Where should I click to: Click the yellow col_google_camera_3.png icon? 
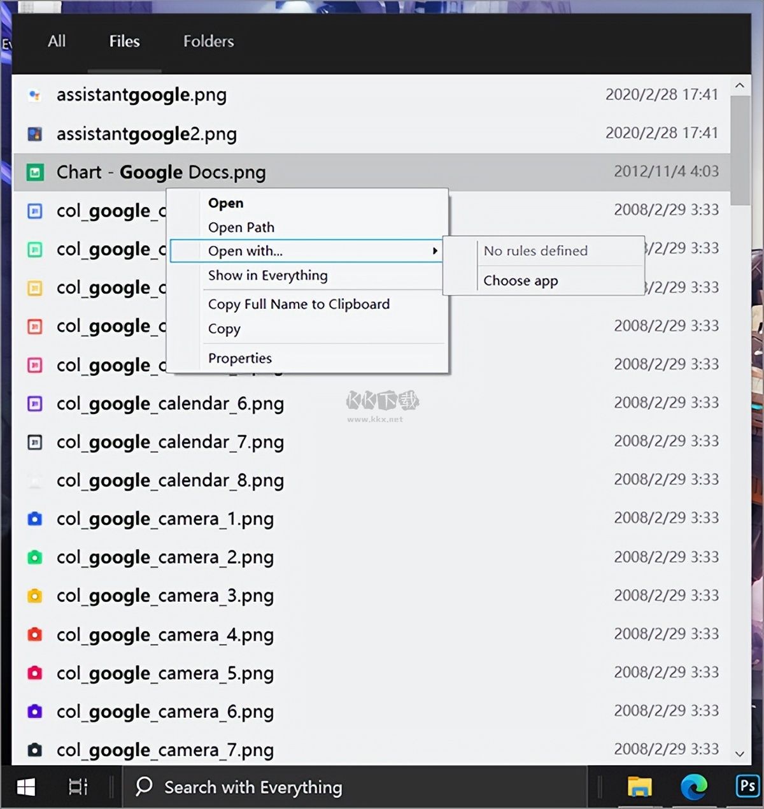pos(35,596)
